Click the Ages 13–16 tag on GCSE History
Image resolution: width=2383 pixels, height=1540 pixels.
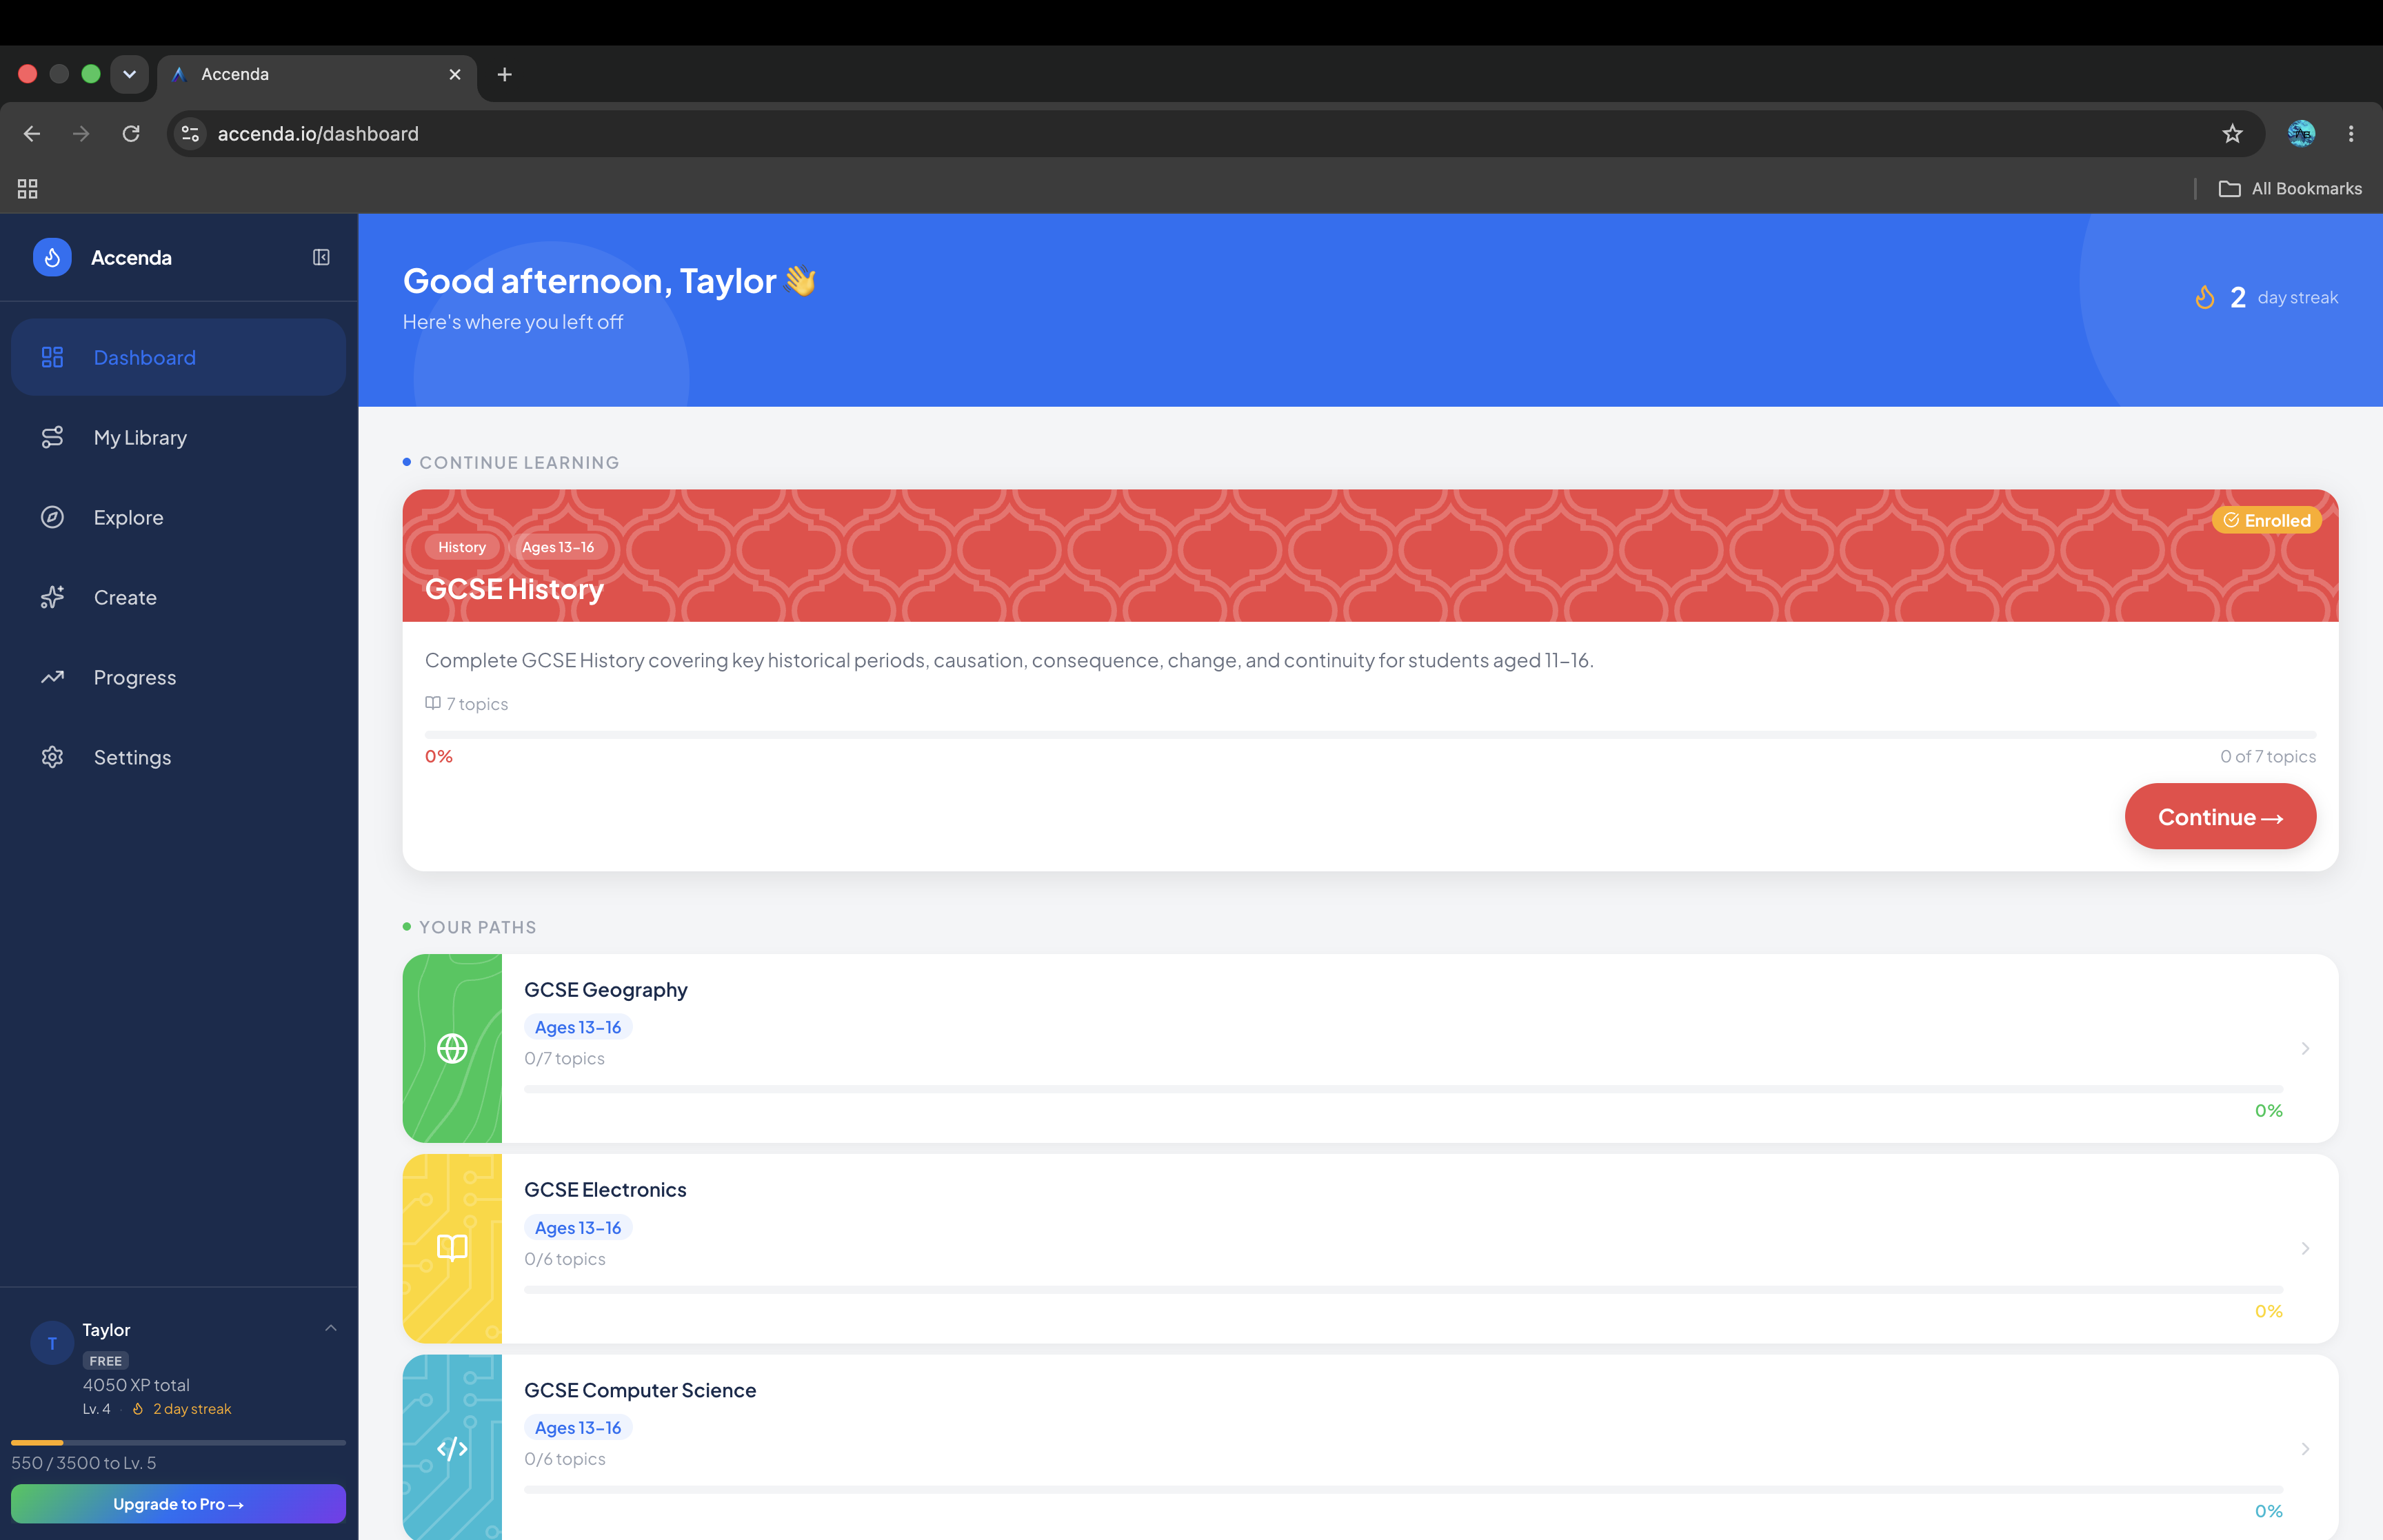point(558,547)
